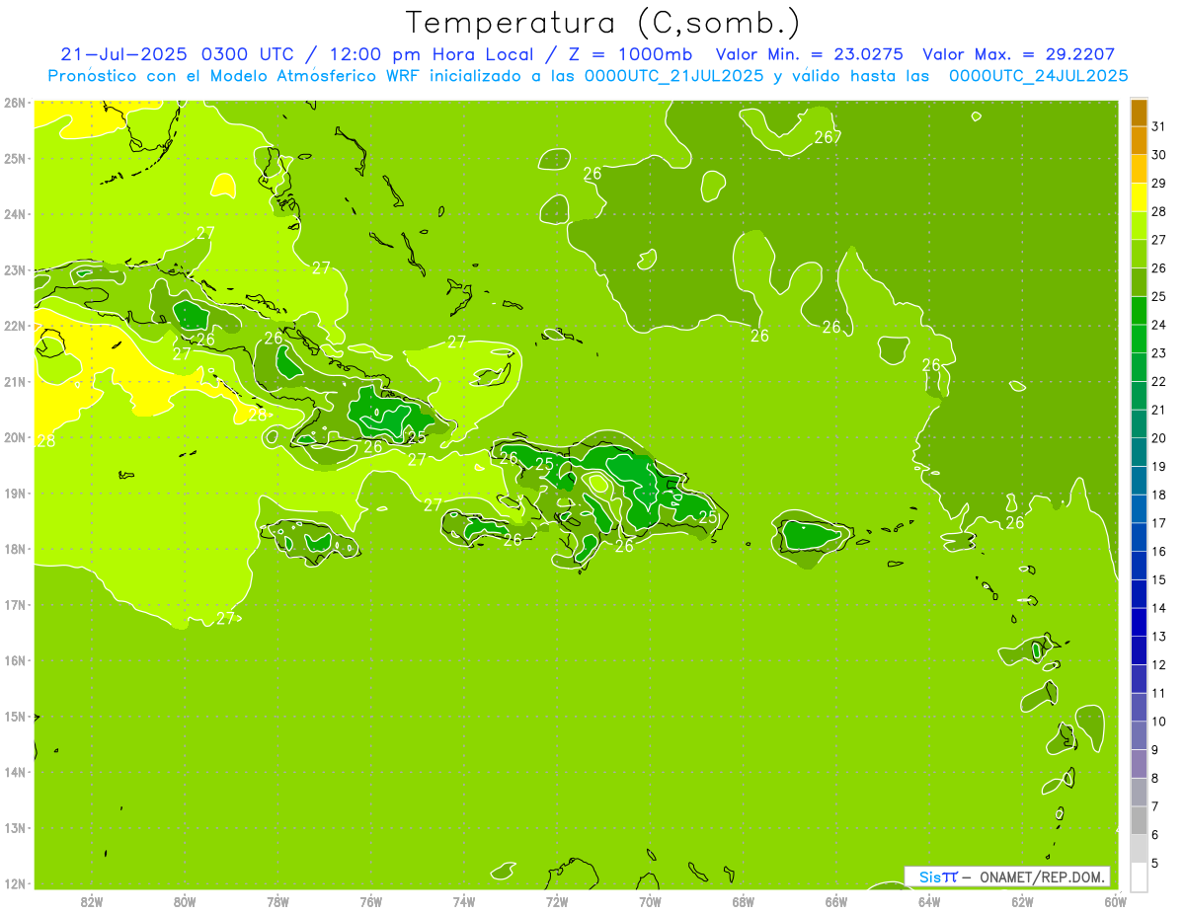Click the '24N' latitude axis label
Screen dimensions: 1185x915
tap(14, 214)
